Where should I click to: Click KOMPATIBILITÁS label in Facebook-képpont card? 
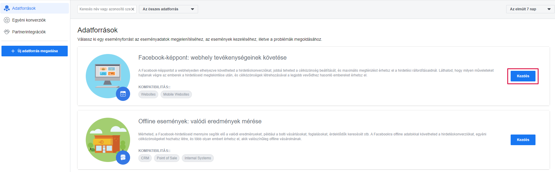tap(154, 87)
